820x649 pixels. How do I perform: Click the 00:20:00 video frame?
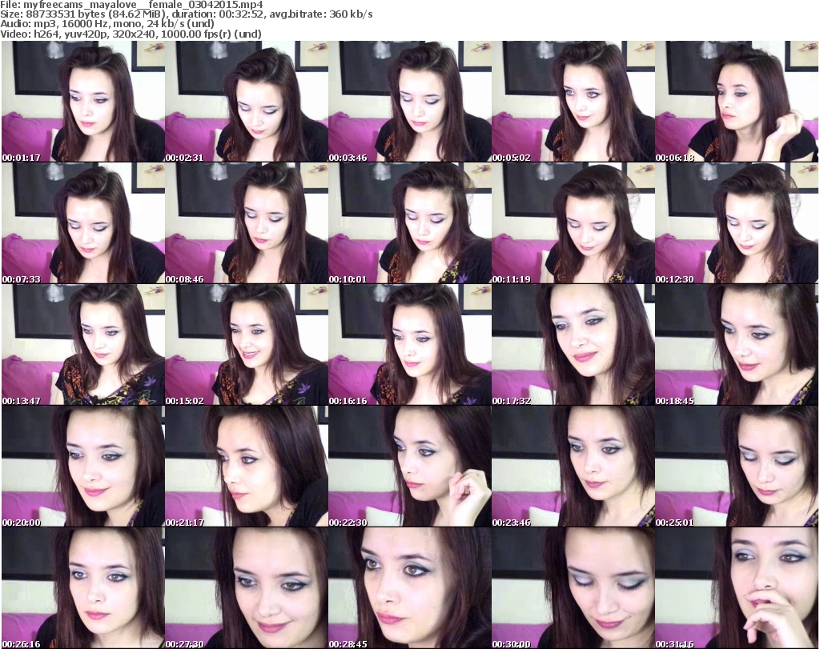click(83, 467)
